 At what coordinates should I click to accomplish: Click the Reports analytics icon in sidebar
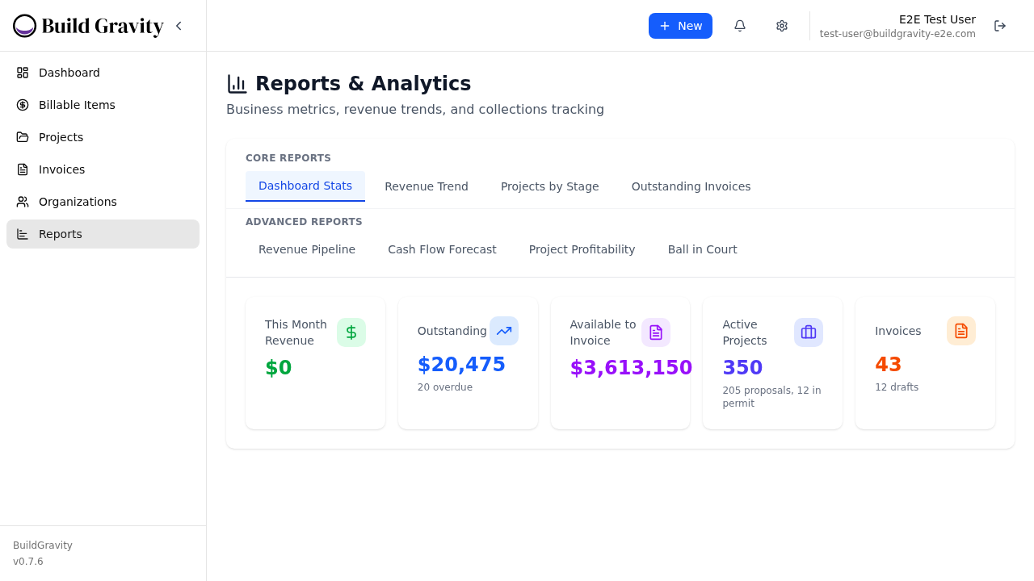click(23, 234)
